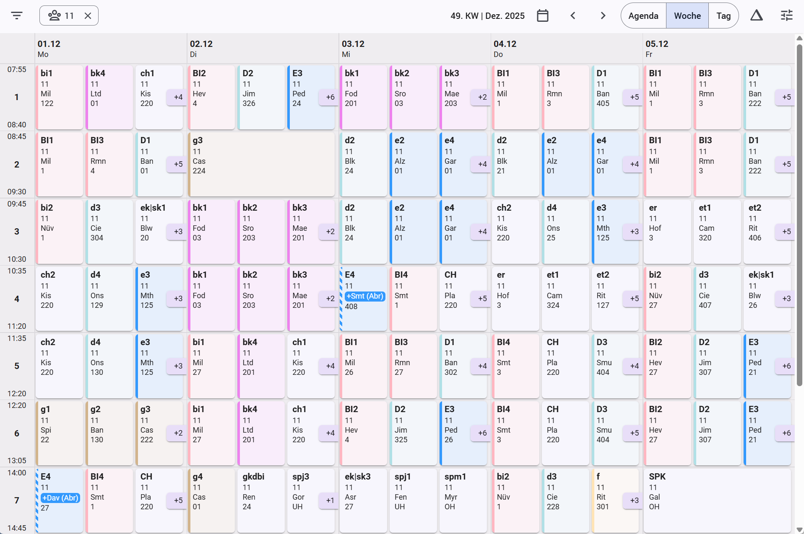Click the triangle icon in toolbar

point(757,16)
